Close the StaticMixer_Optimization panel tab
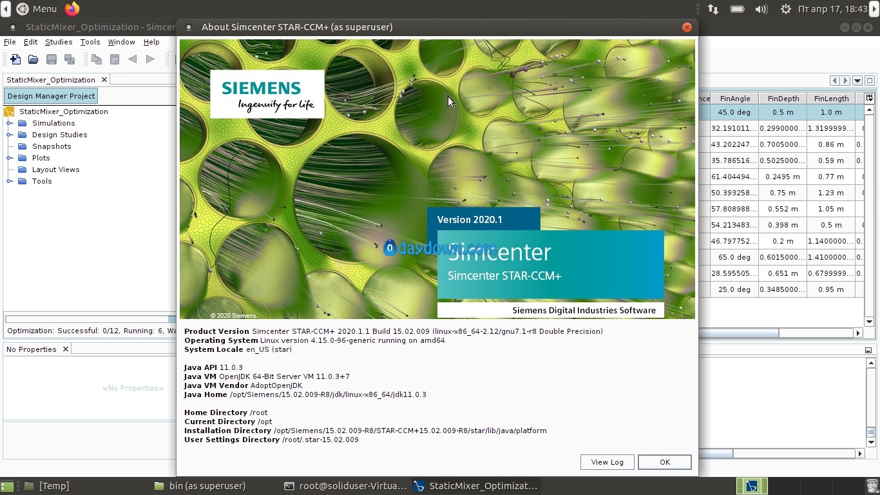 point(104,80)
